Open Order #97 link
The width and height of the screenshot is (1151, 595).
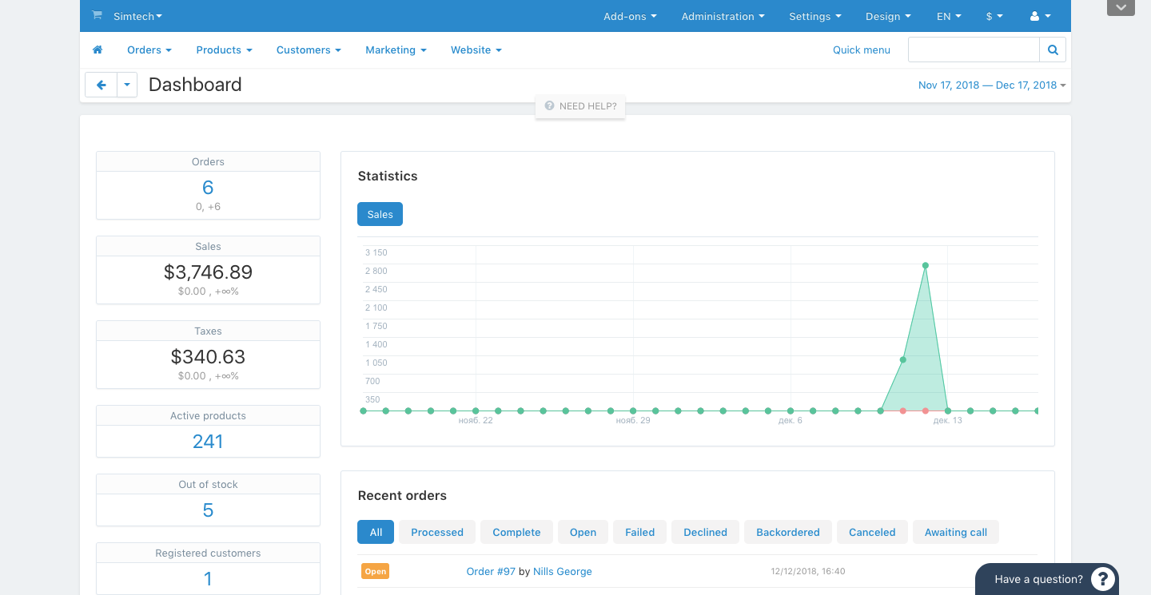click(x=491, y=571)
